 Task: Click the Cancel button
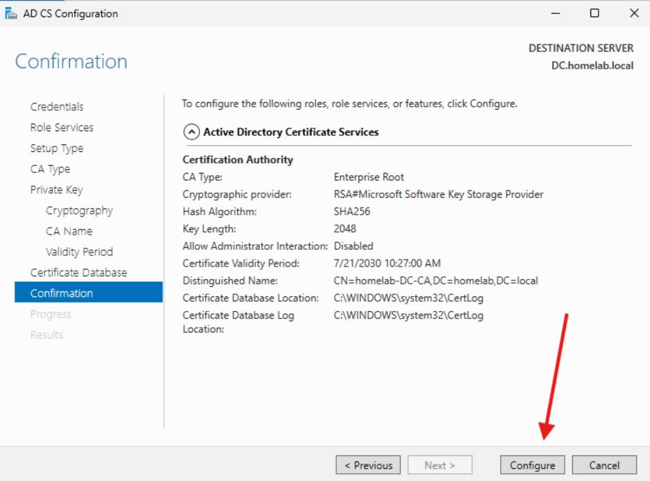pyautogui.click(x=604, y=464)
